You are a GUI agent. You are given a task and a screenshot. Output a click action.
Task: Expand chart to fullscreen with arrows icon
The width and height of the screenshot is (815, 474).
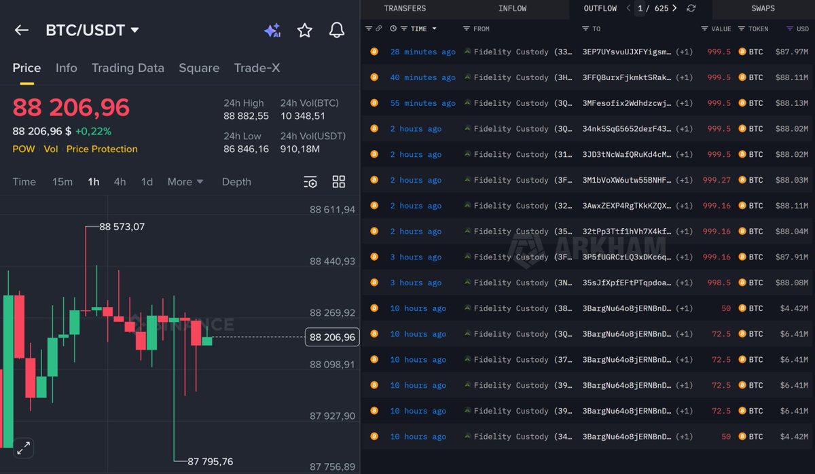23,448
